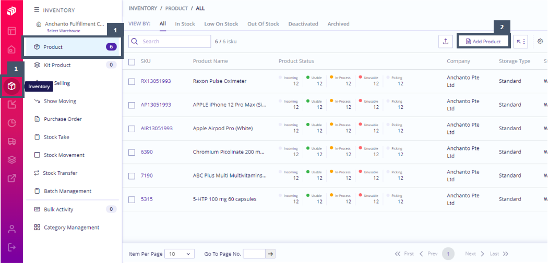Open the Inventory cube icon in sidebar
Screen dimensions: 549x264
(x=11, y=86)
